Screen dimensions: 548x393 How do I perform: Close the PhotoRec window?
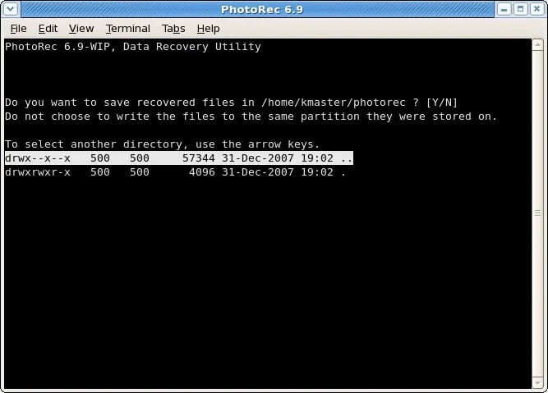[536, 9]
